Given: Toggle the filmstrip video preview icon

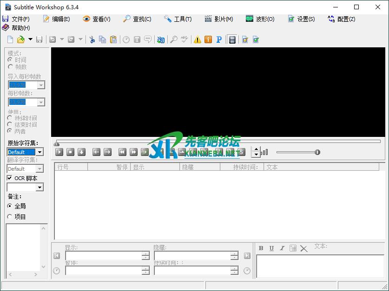Looking at the screenshot, I should click(232, 40).
